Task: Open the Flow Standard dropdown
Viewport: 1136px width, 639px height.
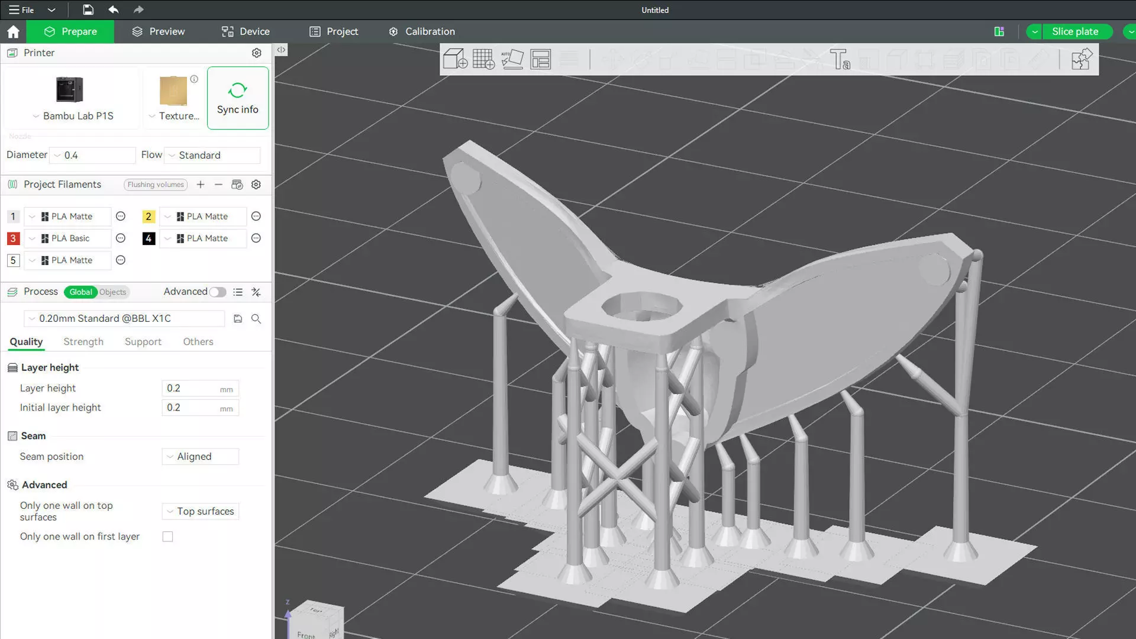Action: click(x=212, y=155)
